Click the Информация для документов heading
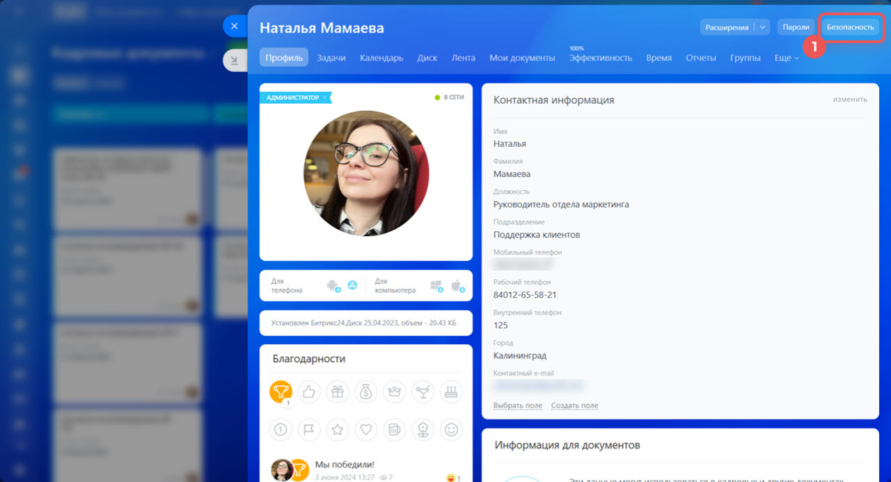891x482 pixels. (567, 445)
